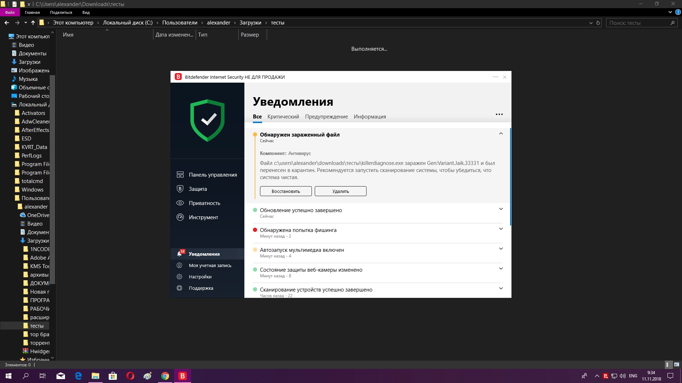The width and height of the screenshot is (682, 383).
Task: Open the three-dots notifications options menu
Action: pyautogui.click(x=499, y=114)
